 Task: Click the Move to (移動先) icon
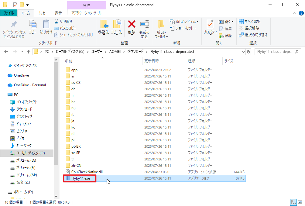(x=104, y=25)
